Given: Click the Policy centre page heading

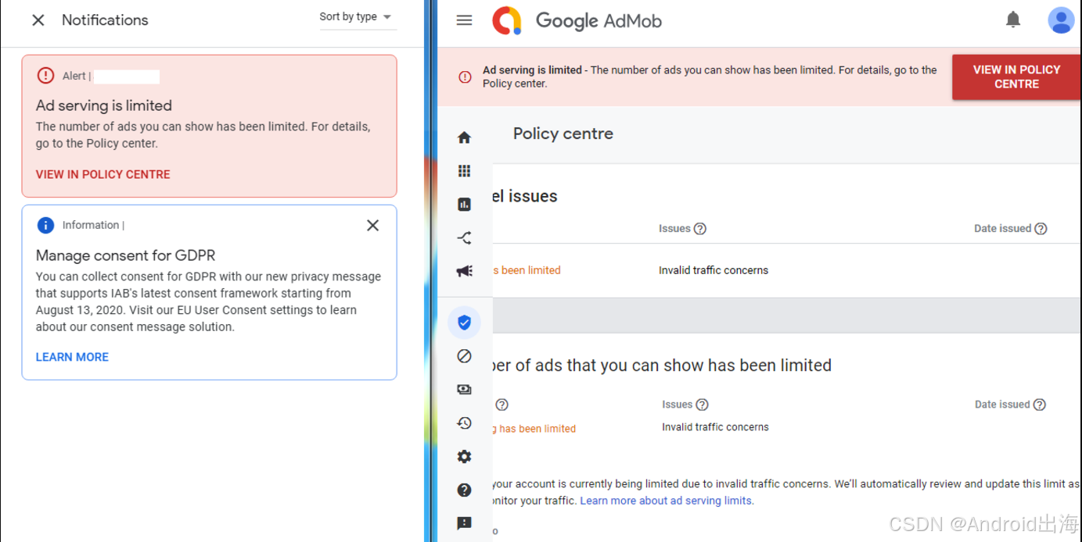Looking at the screenshot, I should [x=563, y=134].
